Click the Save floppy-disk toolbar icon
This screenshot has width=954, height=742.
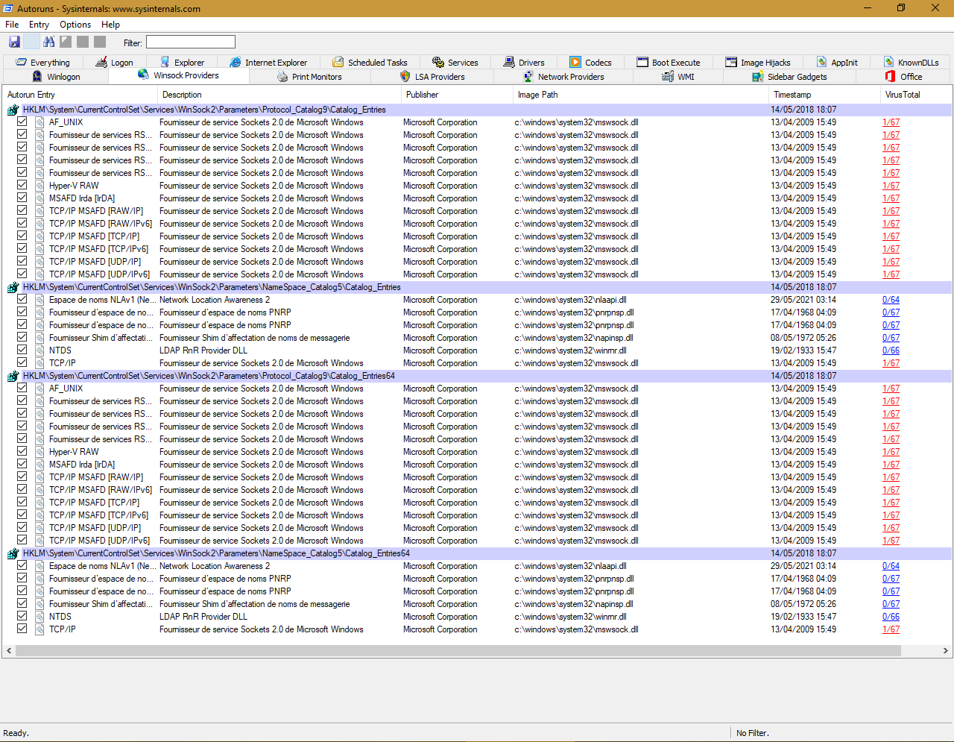pos(14,42)
